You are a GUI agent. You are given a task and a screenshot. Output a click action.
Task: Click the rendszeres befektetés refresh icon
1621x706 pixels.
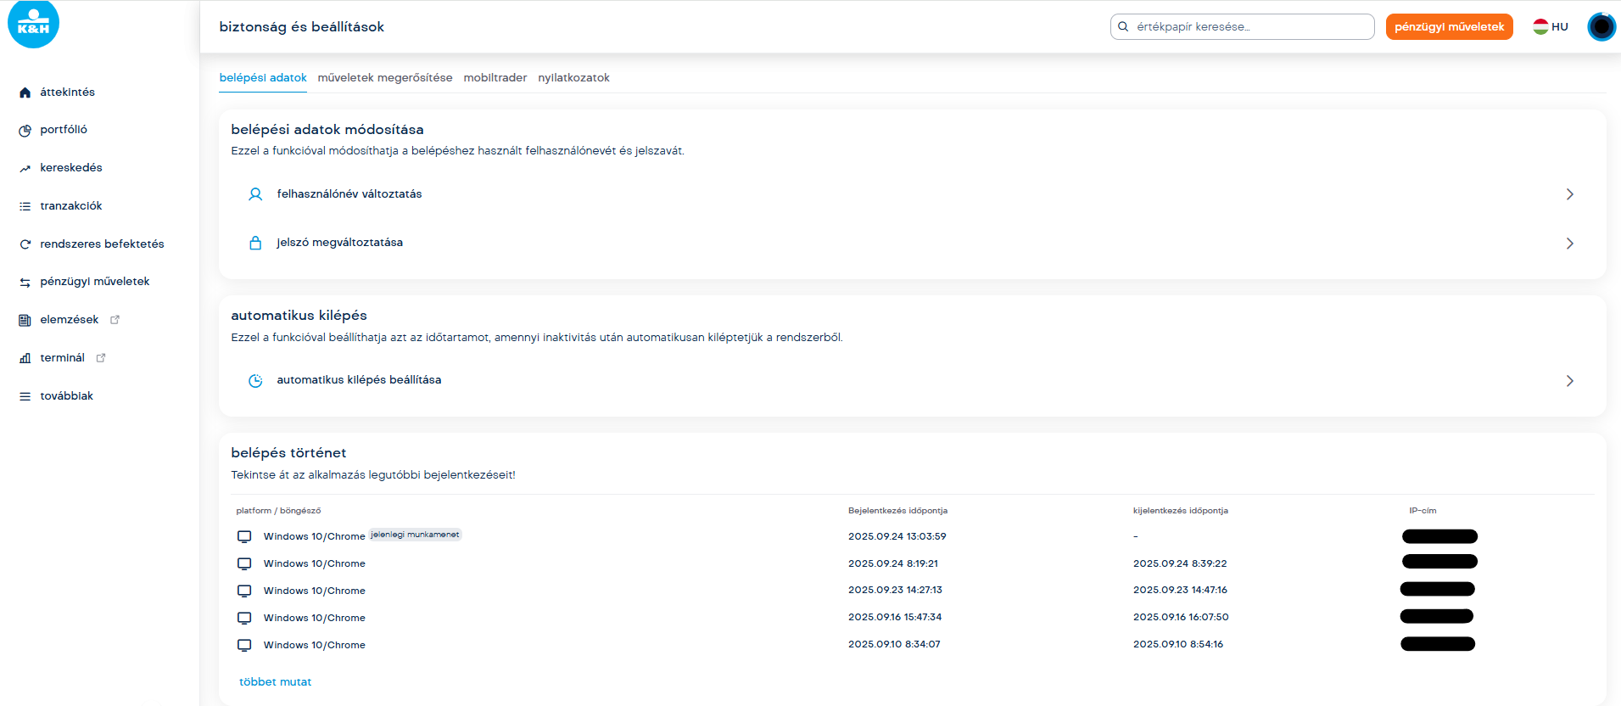[x=25, y=244]
